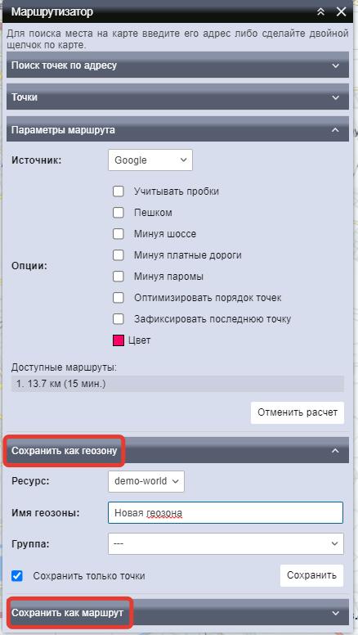Image resolution: width=358 pixels, height=635 pixels.
Task: Open the Источник Google dropdown
Action: point(150,160)
